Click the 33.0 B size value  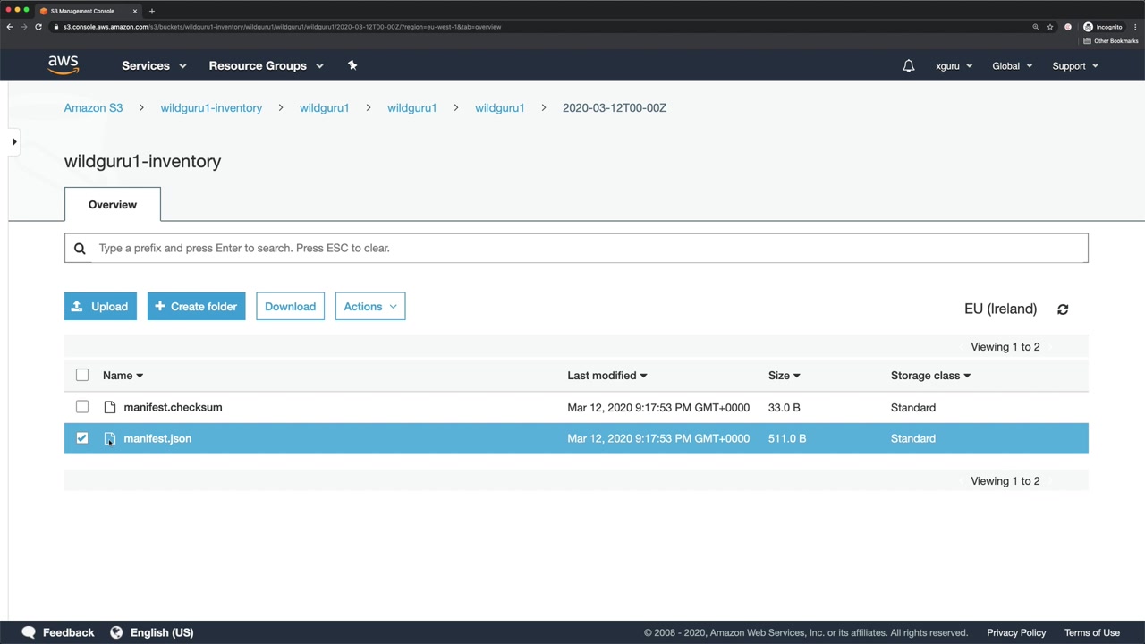point(784,408)
